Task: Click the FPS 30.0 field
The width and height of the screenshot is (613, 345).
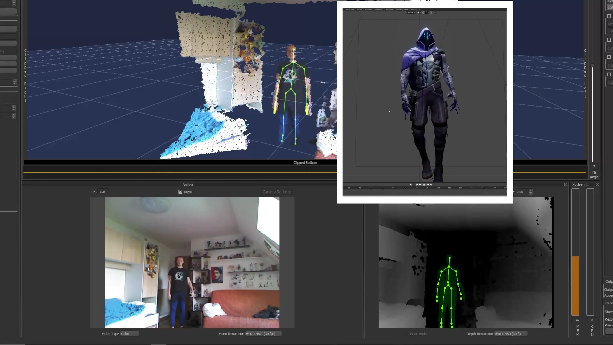Action: [104, 192]
